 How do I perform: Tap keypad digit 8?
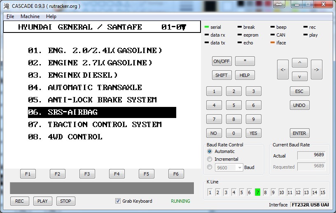pos(233,119)
